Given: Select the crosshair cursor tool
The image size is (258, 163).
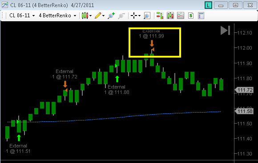Looking at the screenshot, I should click(x=134, y=16).
